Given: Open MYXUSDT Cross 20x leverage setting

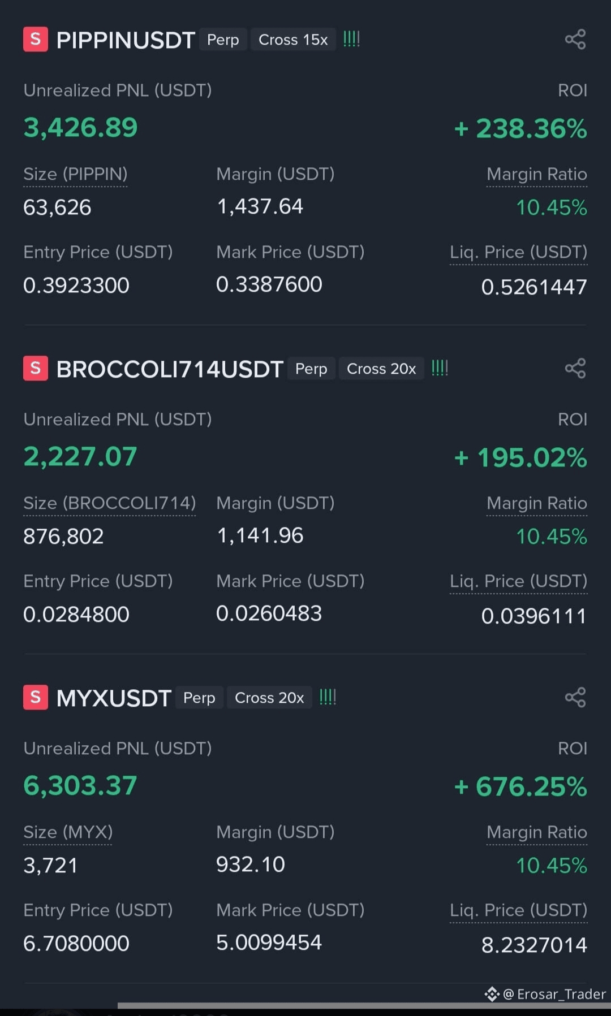Looking at the screenshot, I should click(x=269, y=698).
